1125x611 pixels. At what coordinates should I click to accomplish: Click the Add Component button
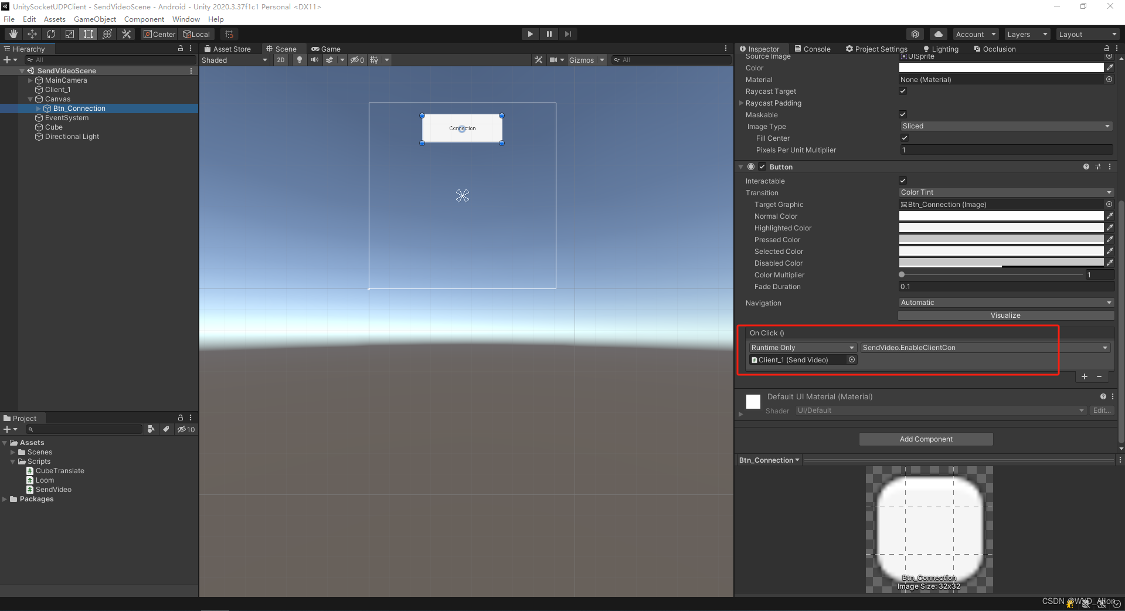coord(925,439)
